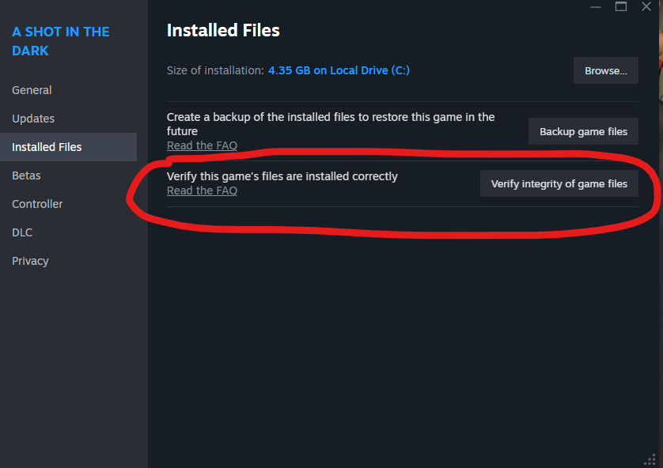Verify integrity of game files

pos(559,183)
